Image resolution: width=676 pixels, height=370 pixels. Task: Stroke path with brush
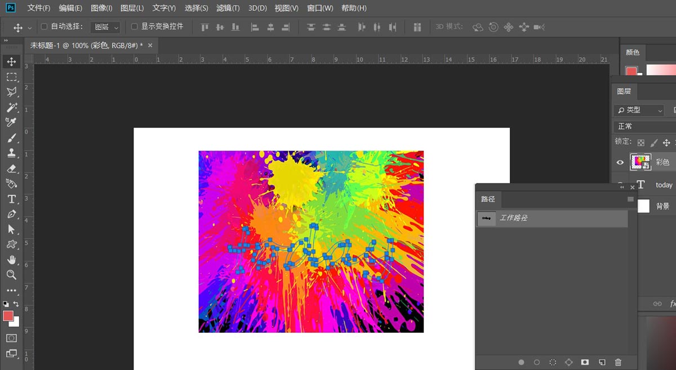[537, 363]
